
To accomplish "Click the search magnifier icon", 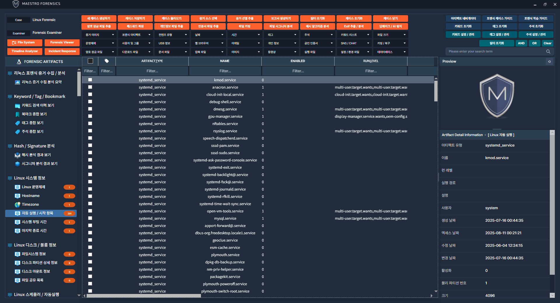I will [x=548, y=52].
